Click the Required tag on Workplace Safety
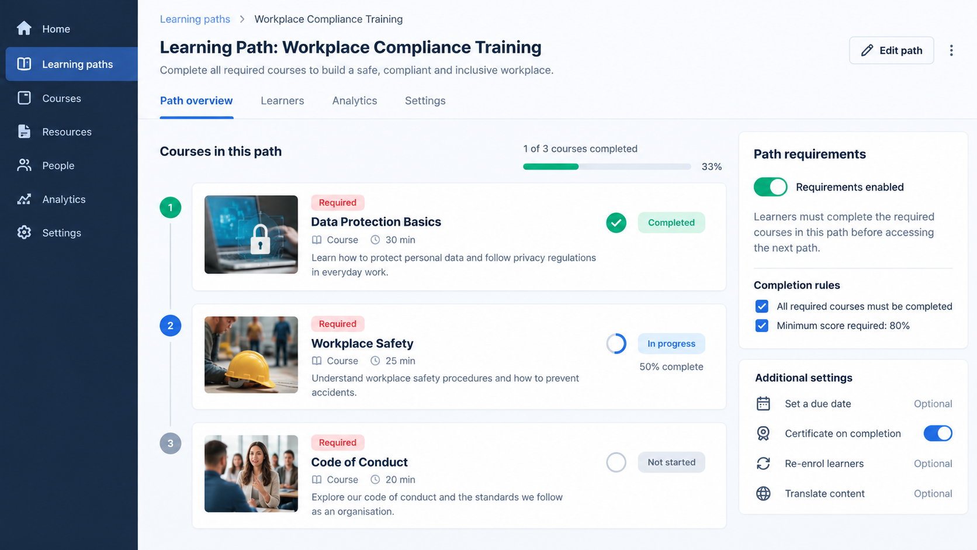This screenshot has height=550, width=977. [338, 324]
